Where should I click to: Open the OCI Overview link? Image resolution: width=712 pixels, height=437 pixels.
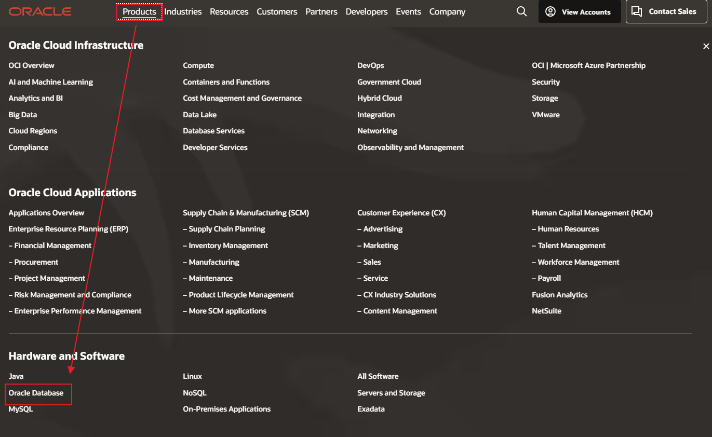31,65
